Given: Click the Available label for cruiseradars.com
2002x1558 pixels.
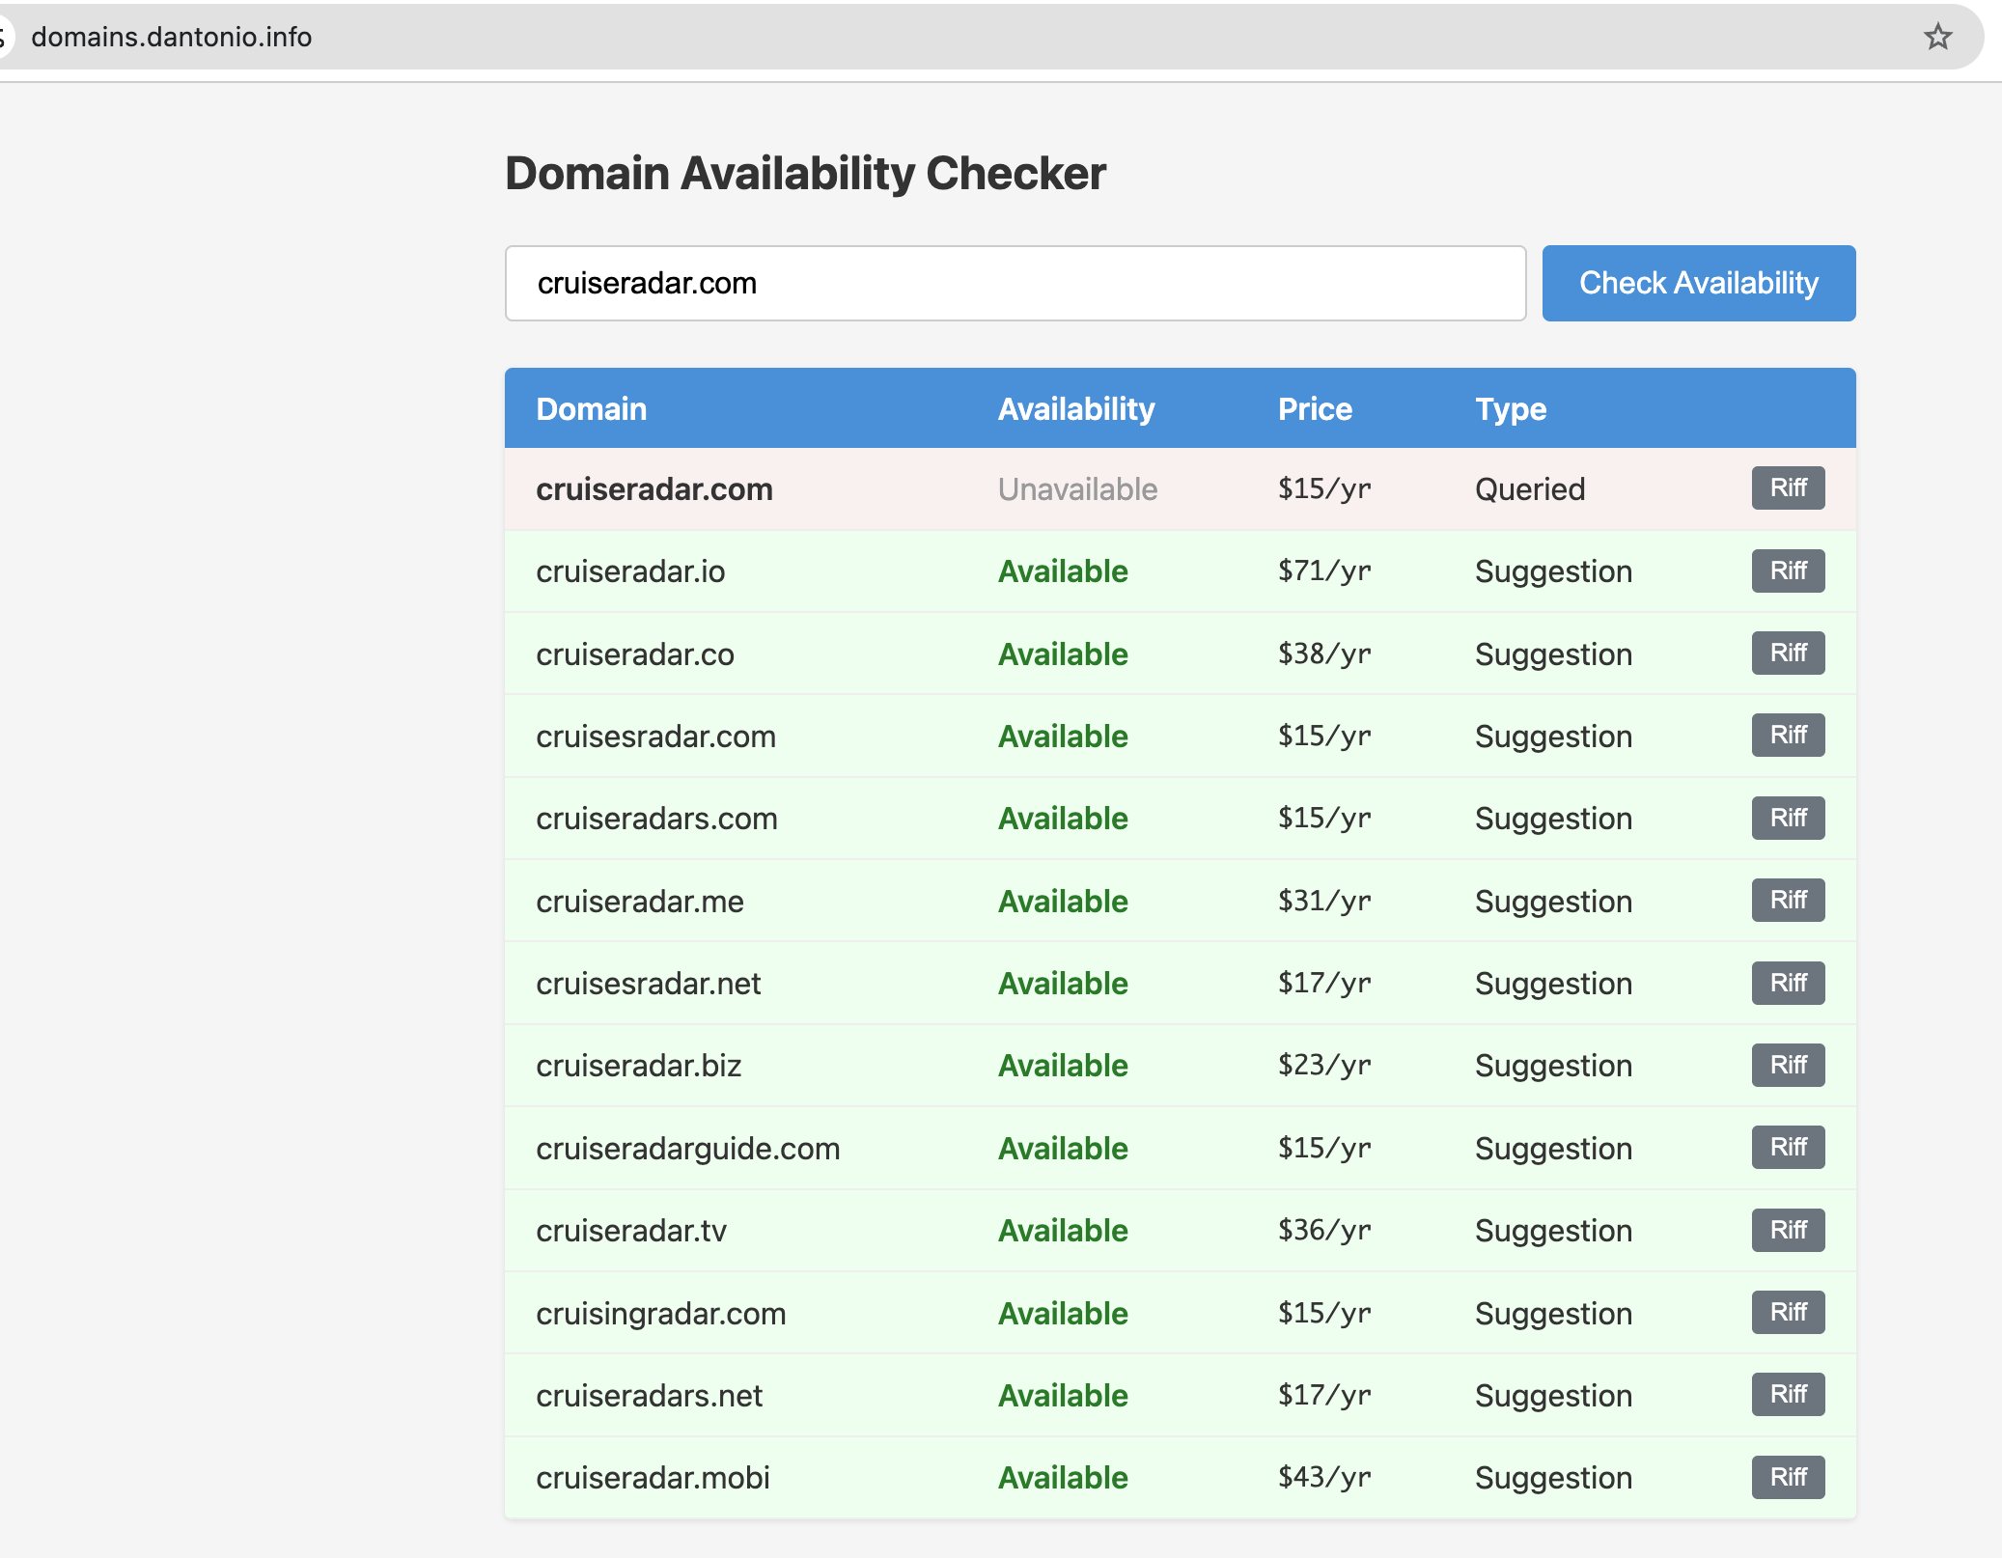Looking at the screenshot, I should [1062, 818].
